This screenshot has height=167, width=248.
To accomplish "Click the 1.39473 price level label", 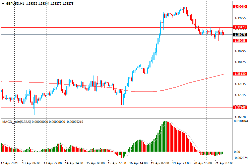I will click(x=240, y=27).
